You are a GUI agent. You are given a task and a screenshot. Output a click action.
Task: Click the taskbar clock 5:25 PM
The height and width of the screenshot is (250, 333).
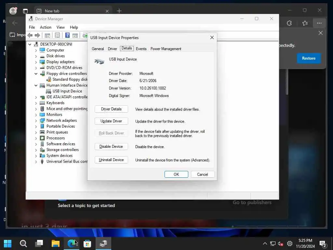[305, 241]
